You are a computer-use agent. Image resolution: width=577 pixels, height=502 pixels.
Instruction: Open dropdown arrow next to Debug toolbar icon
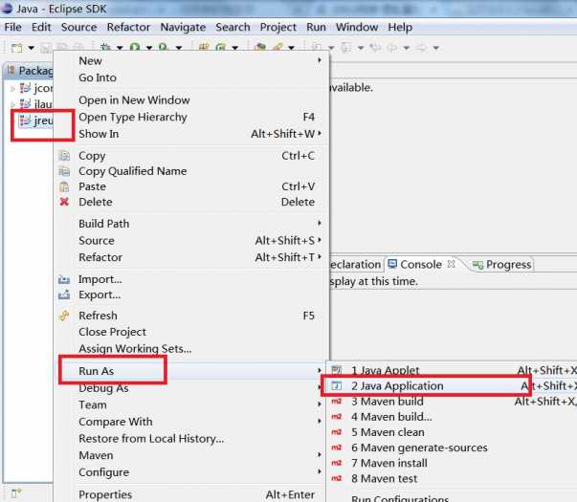[x=120, y=48]
